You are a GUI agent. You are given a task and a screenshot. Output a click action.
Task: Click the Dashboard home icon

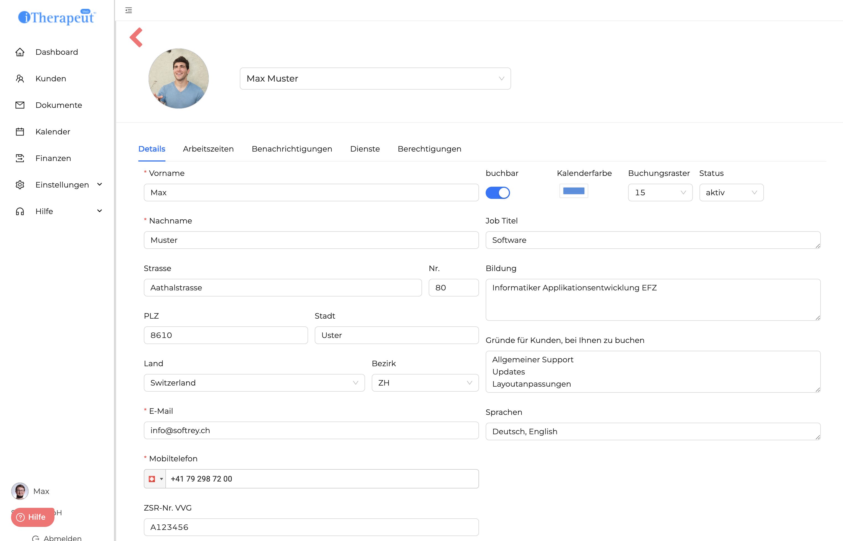(20, 52)
